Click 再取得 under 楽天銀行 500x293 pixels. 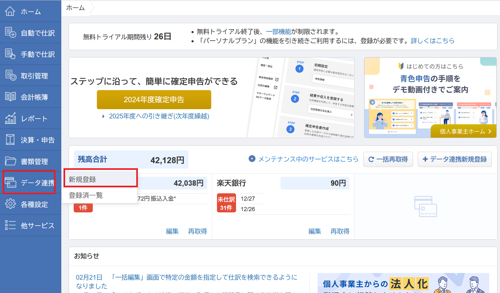pos(340,231)
